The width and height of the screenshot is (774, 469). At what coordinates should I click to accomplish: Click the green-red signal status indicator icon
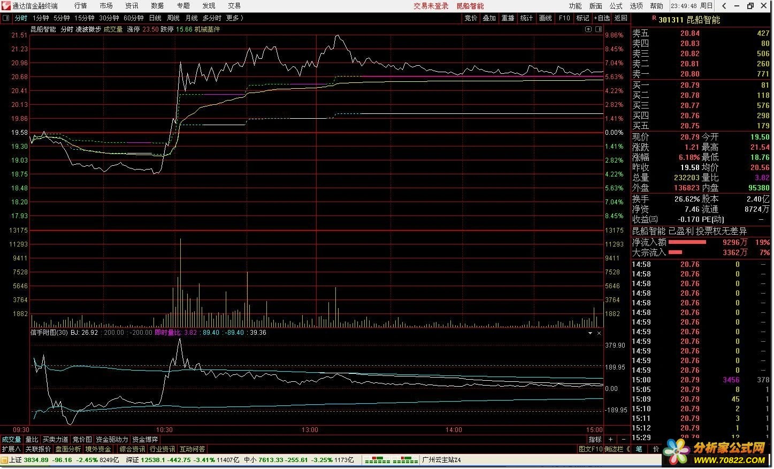pyautogui.click(x=392, y=460)
